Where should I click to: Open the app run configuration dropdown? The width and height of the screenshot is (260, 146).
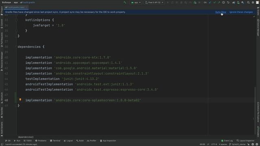point(136,2)
